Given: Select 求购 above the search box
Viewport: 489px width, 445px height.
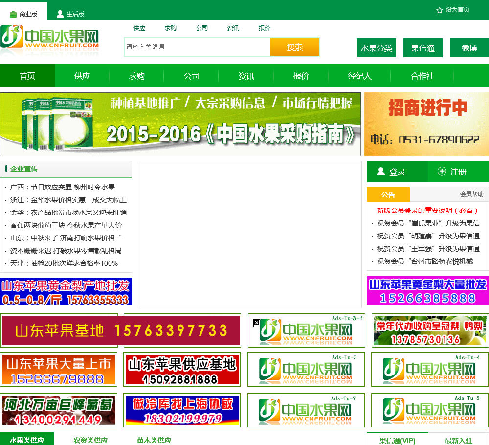Looking at the screenshot, I should pos(170,28).
